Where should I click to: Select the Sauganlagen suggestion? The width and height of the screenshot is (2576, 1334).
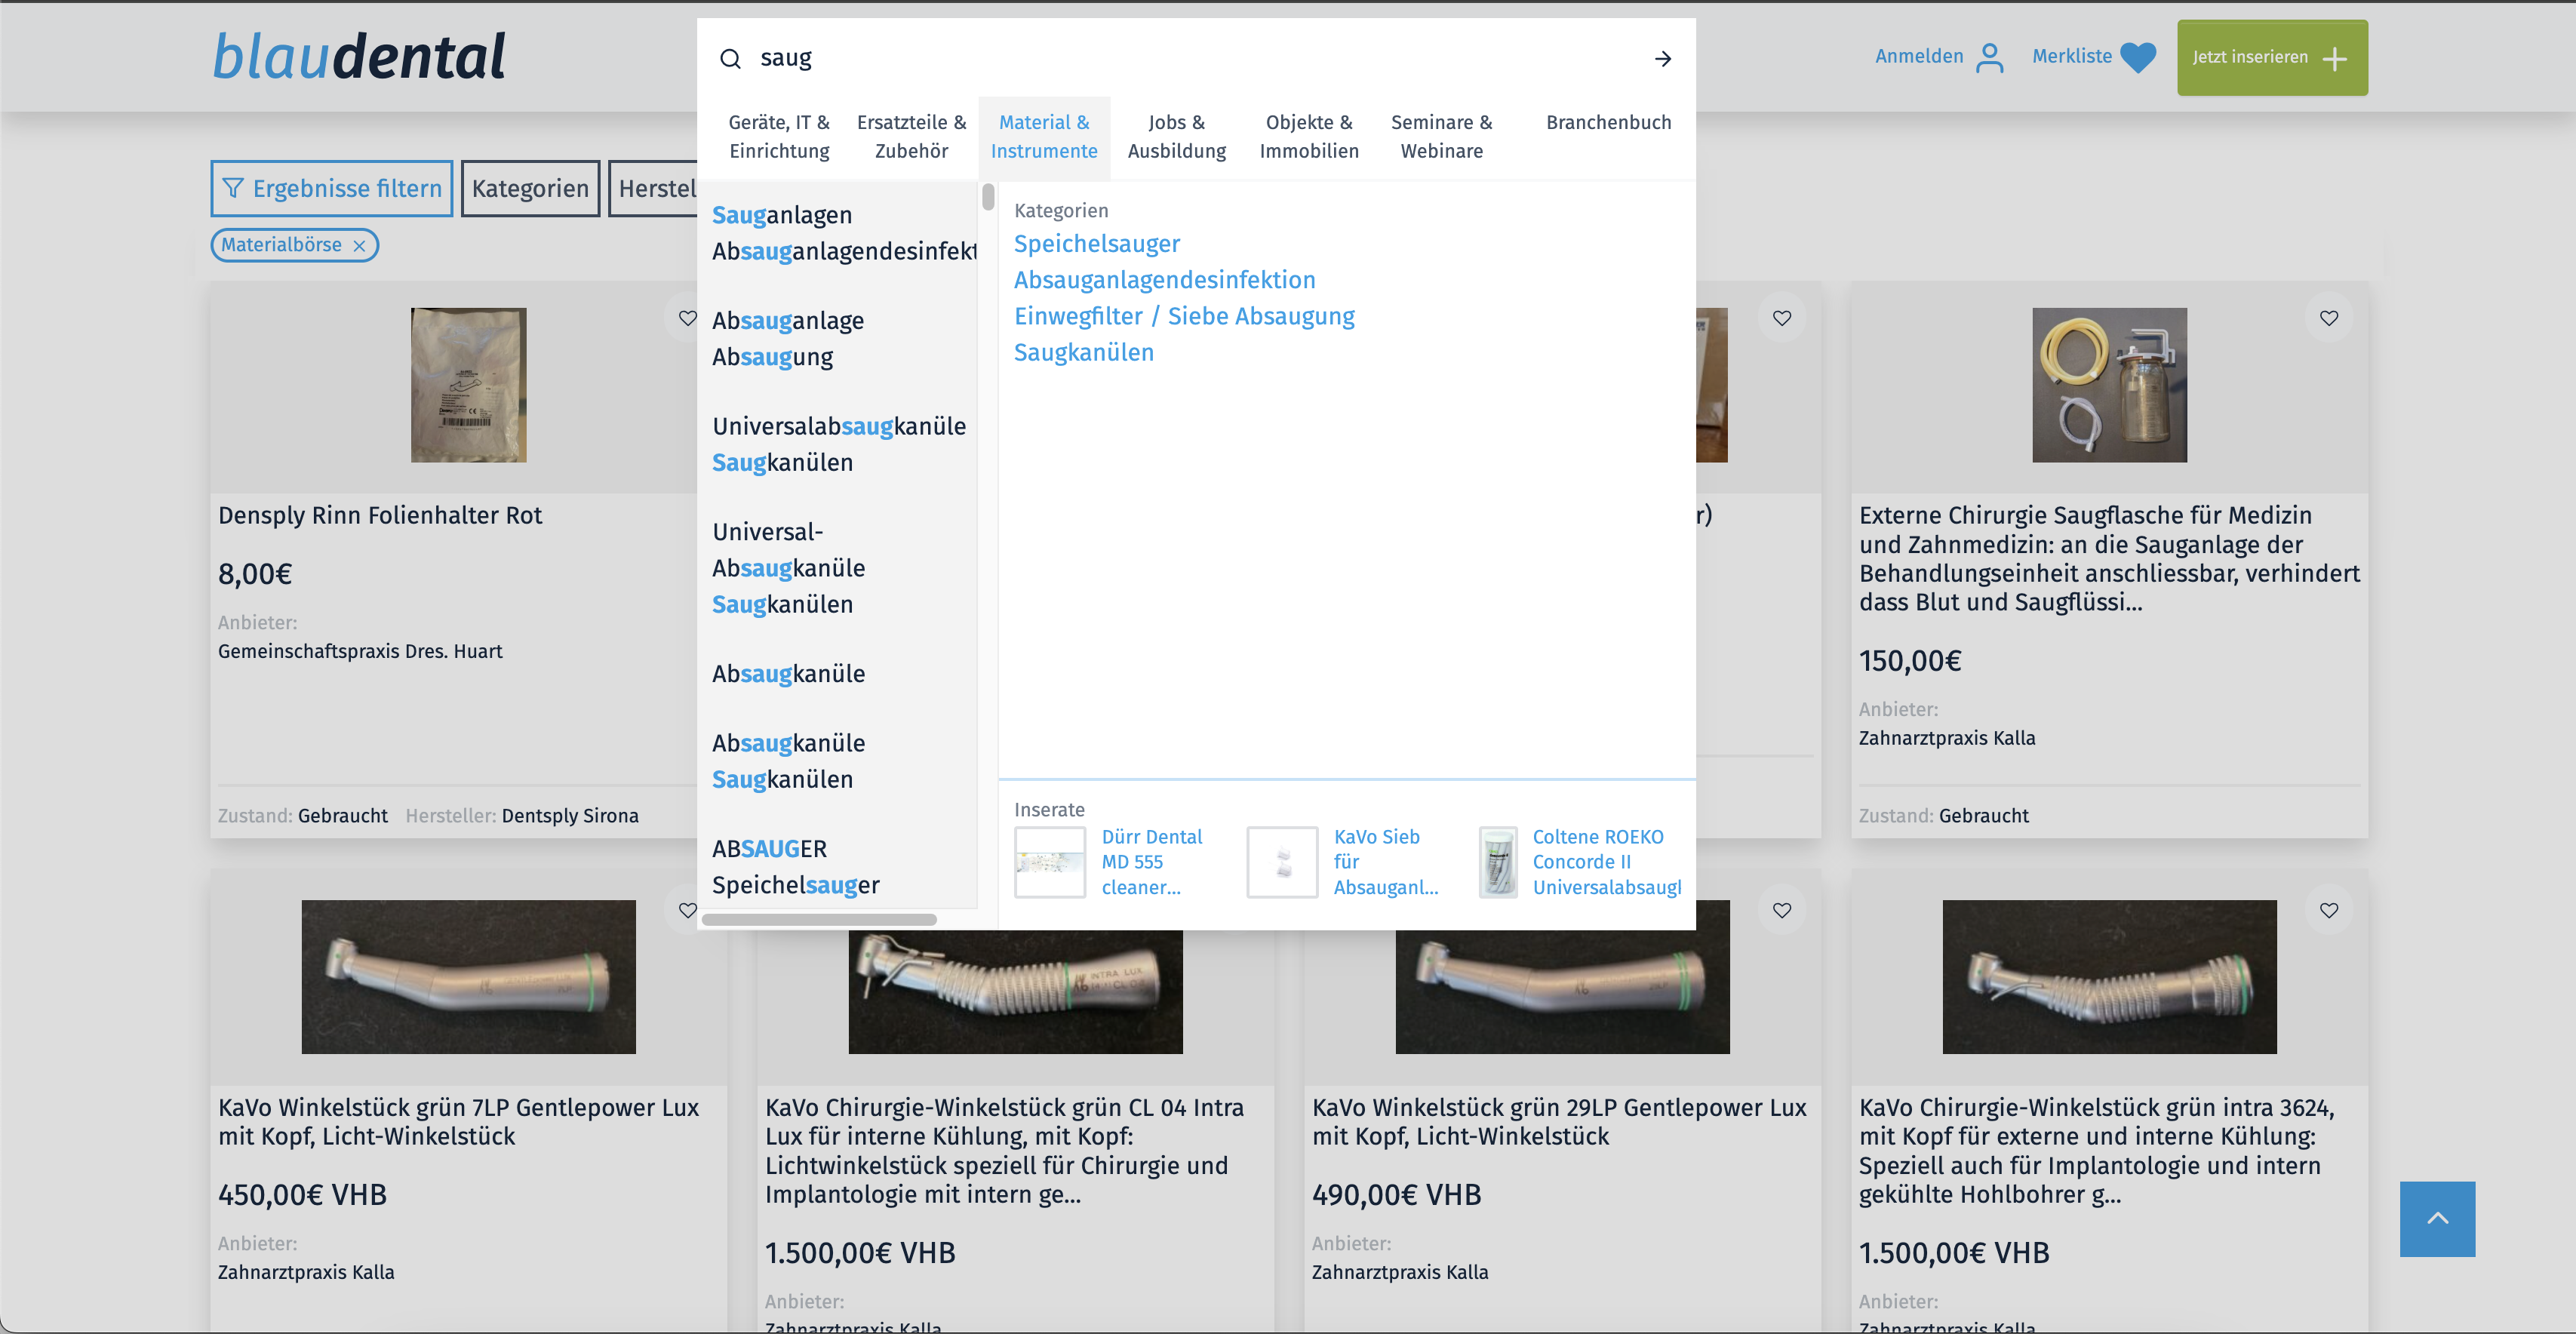coord(782,215)
